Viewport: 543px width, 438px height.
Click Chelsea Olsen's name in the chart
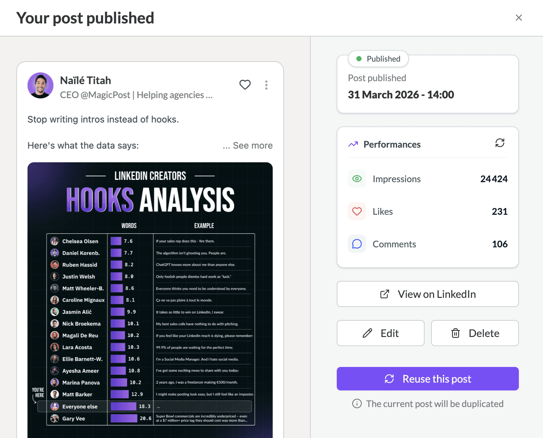pyautogui.click(x=80, y=241)
